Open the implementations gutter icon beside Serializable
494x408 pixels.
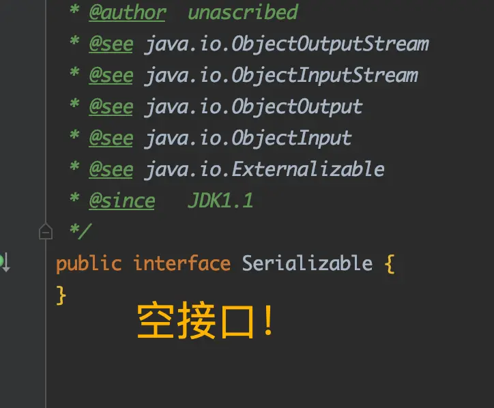click(x=5, y=262)
